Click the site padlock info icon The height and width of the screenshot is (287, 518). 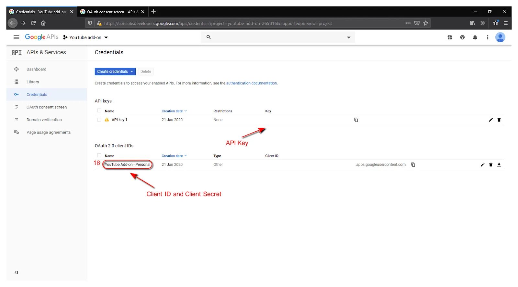(99, 23)
